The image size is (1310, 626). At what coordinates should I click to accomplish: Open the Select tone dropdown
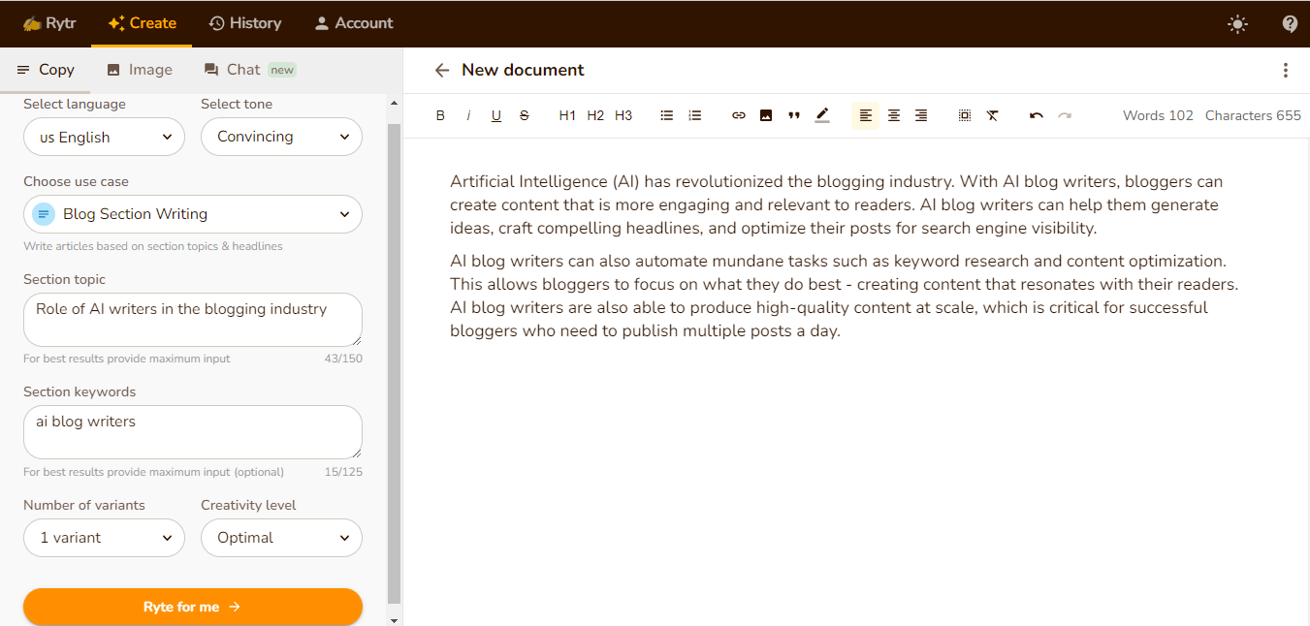pos(281,137)
